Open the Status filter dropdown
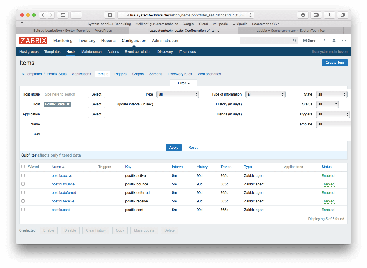The width and height of the screenshot is (367, 268). point(327,104)
